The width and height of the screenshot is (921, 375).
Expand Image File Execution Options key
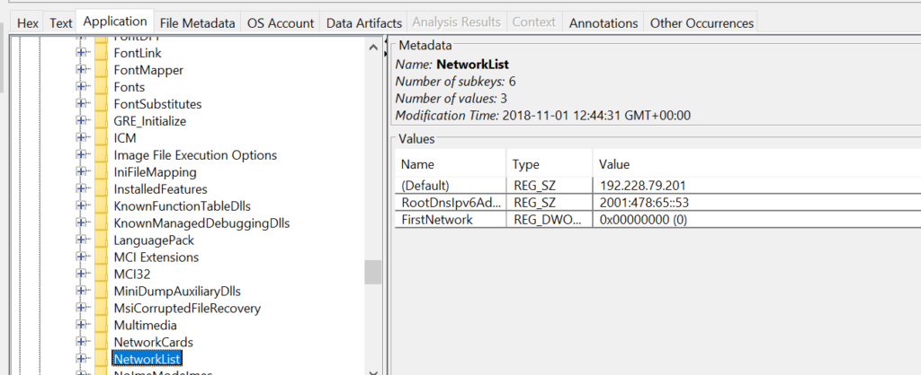point(81,155)
